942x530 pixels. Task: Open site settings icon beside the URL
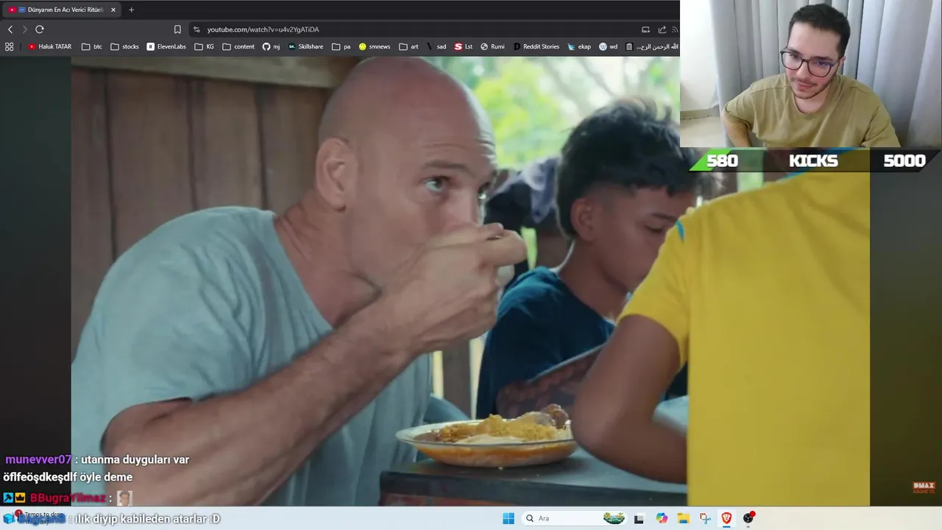(196, 29)
